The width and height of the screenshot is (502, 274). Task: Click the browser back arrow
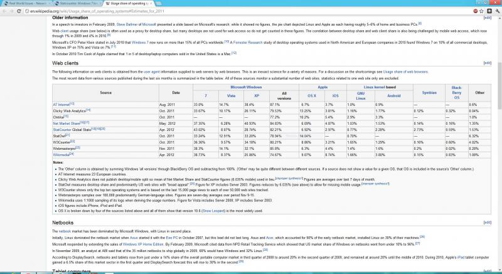[x=4, y=11]
